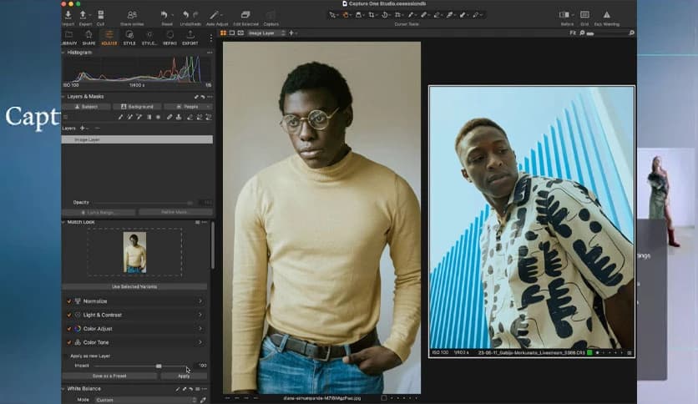Click the Subject mask button
Viewport: 698px width, 404px height.
click(x=86, y=107)
